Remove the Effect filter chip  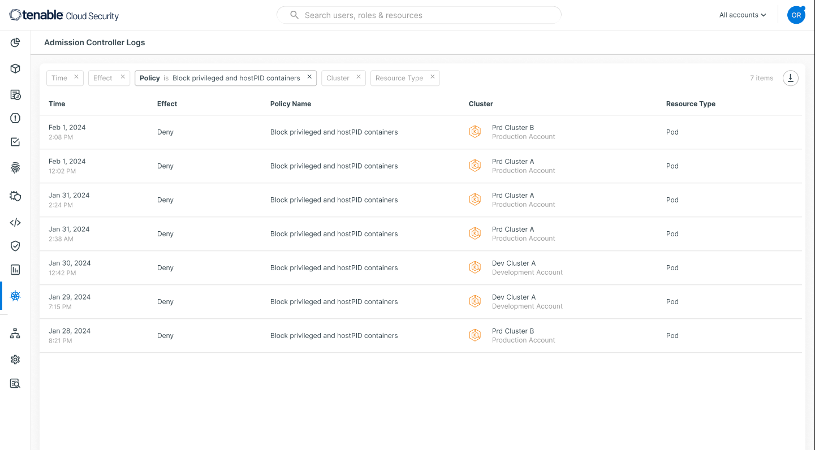coord(124,77)
